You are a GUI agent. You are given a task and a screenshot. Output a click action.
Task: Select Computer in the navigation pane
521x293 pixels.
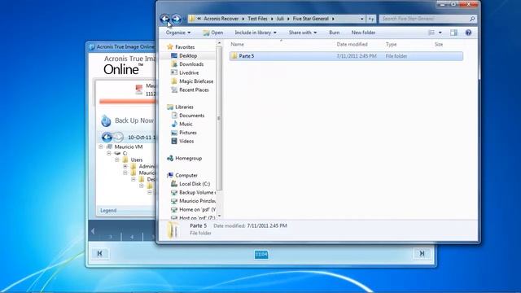pos(186,176)
